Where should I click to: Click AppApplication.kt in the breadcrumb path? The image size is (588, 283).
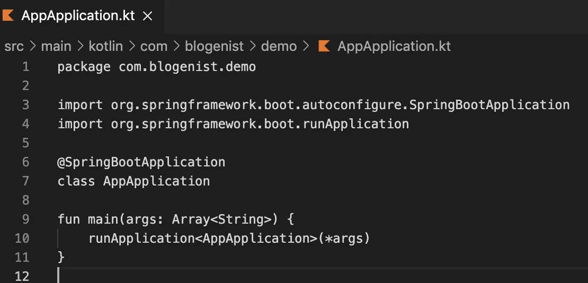394,46
